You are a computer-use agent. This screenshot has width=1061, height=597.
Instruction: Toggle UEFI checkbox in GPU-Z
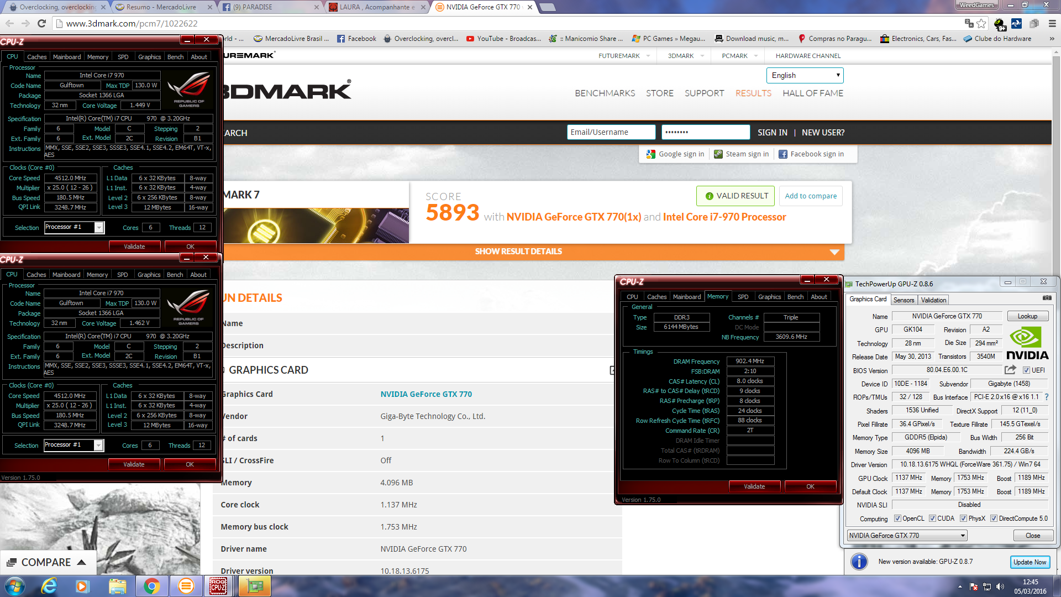[x=1026, y=370]
